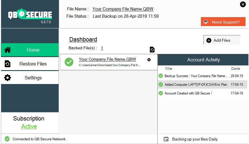Click the Connected network status check icon
Image resolution: width=249 pixels, height=144 pixels.
click(x=7, y=139)
